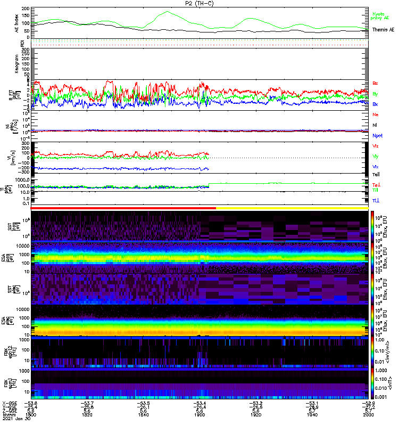Click the 1820 time tick label
399x426 pixels.
point(87,415)
